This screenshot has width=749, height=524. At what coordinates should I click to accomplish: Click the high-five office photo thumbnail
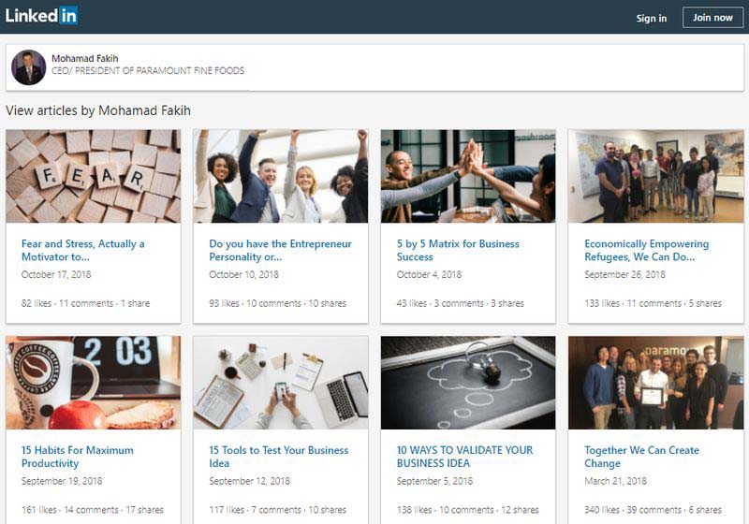467,176
